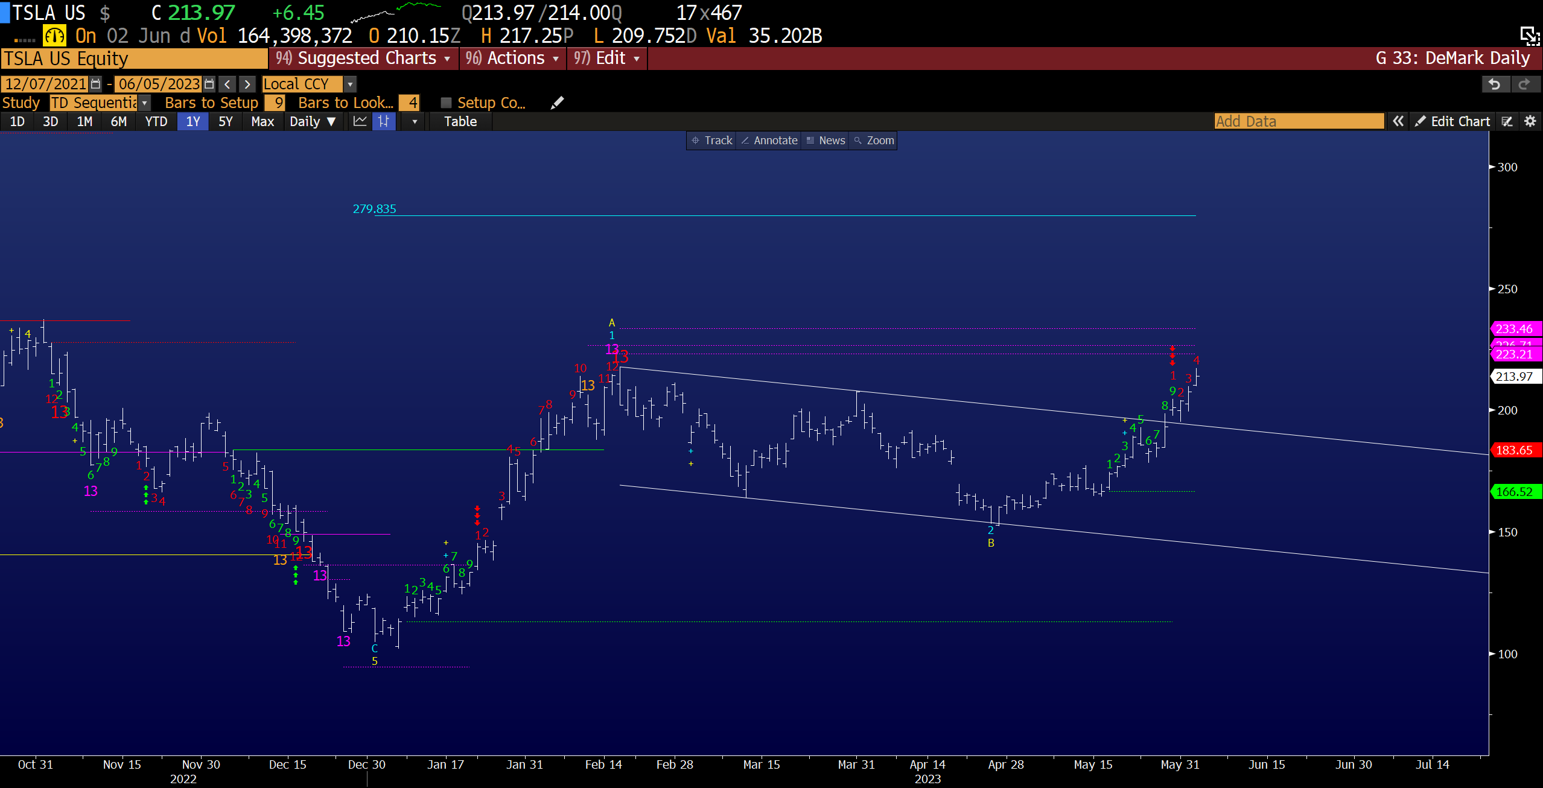Click the 183.65 red price label
Viewport: 1543px width, 788px height.
1515,450
